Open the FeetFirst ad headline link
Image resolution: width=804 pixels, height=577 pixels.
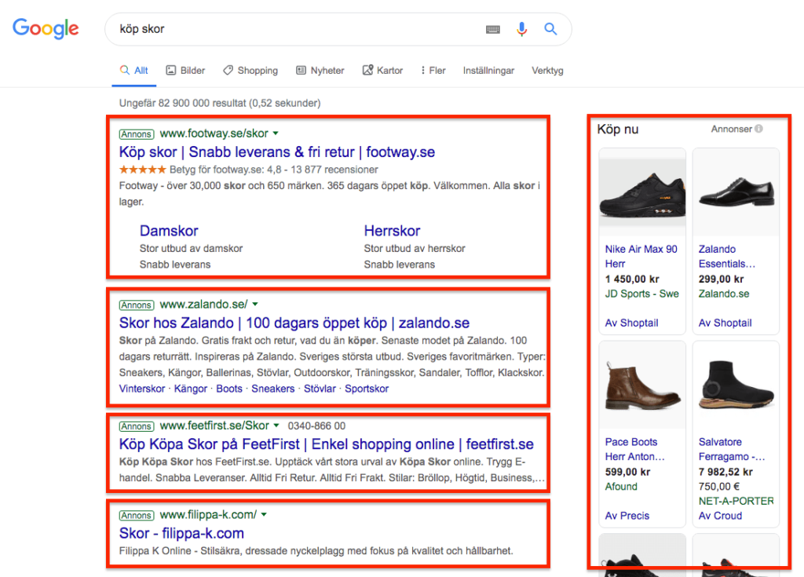tap(326, 444)
